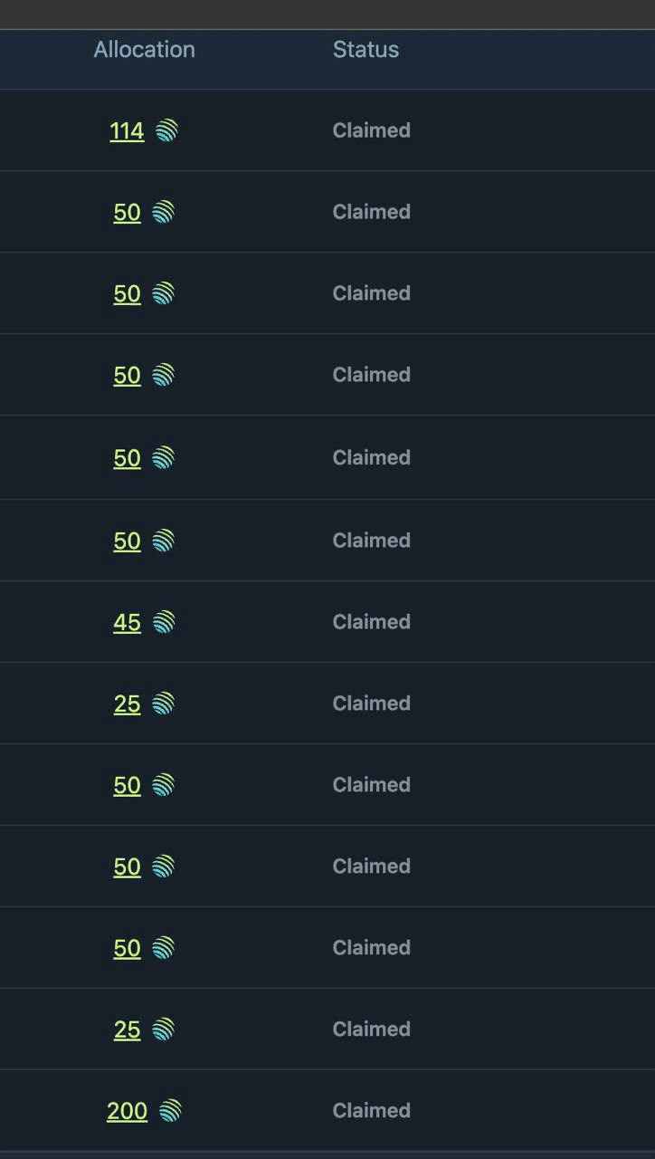Viewport: 655px width, 1159px height.
Task: Select the Claimed status directly above the 200 row
Action: 371,1029
